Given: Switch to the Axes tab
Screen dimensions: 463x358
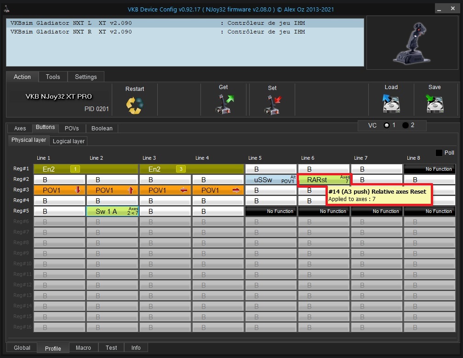Looking at the screenshot, I should pos(20,128).
